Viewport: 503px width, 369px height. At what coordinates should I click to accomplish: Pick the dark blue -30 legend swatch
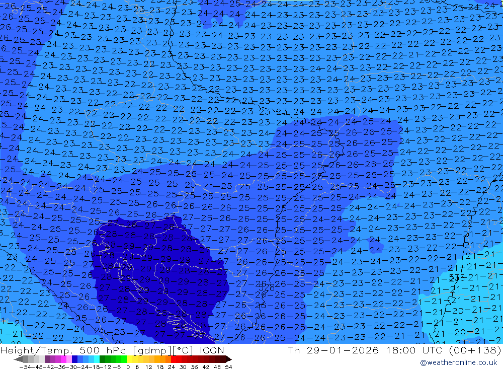coord(74,359)
